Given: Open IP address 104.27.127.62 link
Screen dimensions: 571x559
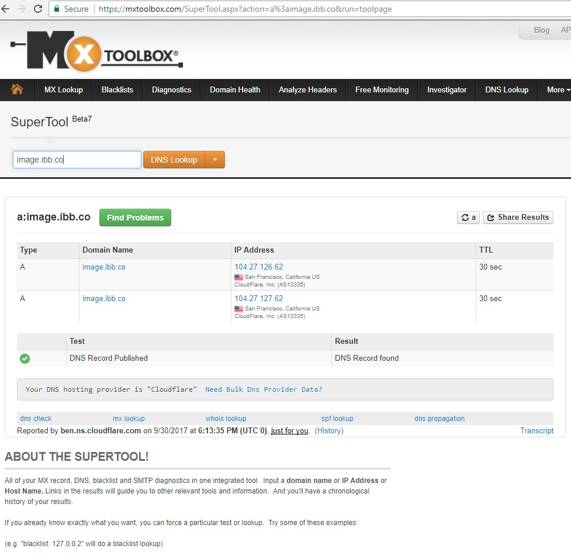Looking at the screenshot, I should (x=258, y=298).
